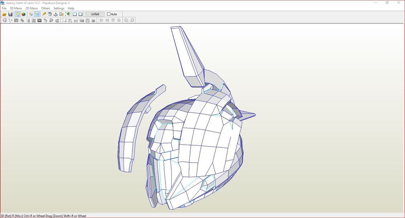Viewport: 405px width, 218px height.
Task: Click the printer icon
Action: pos(93,21)
